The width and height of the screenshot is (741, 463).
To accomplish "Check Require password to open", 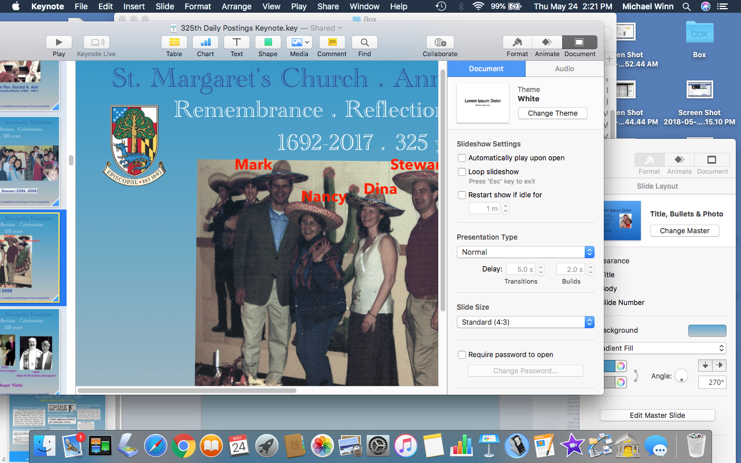I will click(x=462, y=355).
